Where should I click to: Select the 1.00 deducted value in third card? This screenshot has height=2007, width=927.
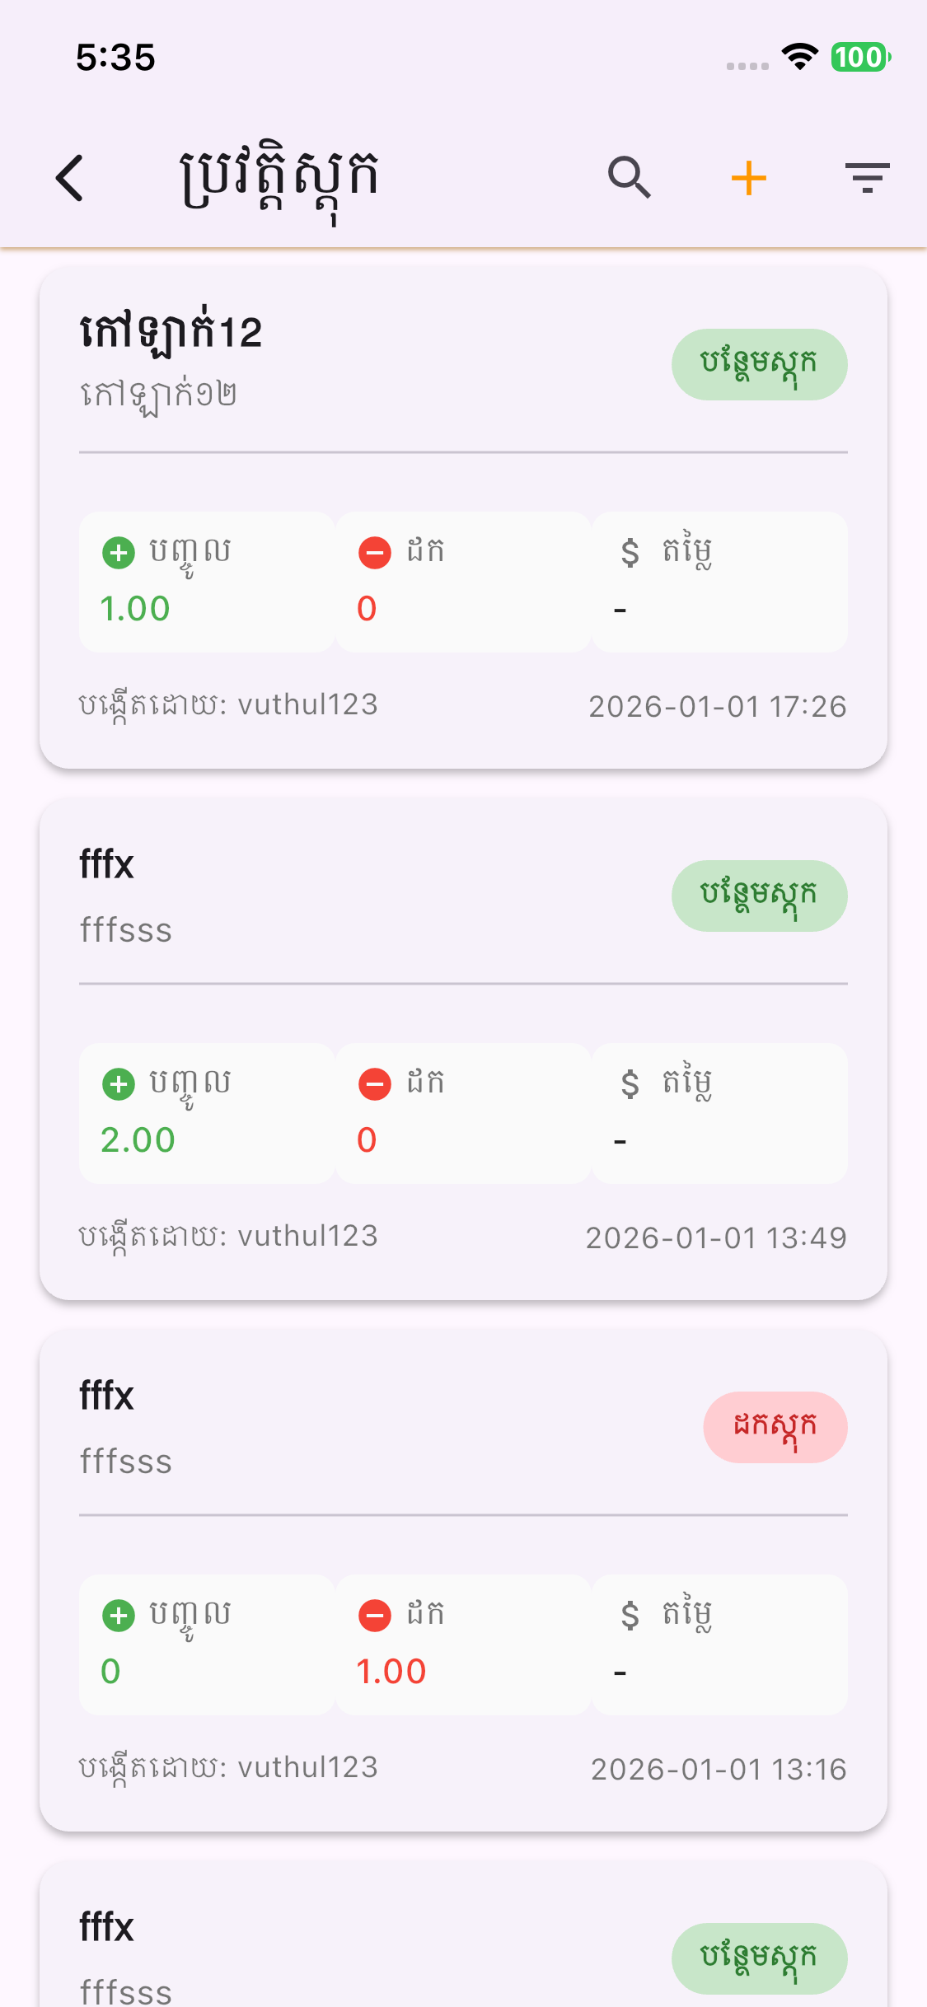click(x=391, y=1672)
